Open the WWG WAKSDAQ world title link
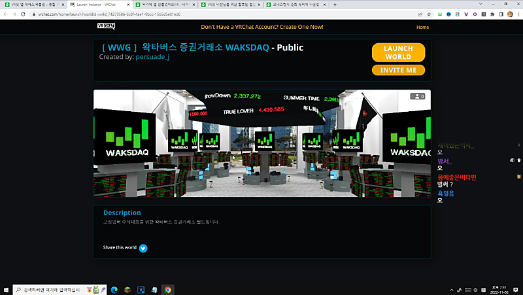 (x=186, y=47)
